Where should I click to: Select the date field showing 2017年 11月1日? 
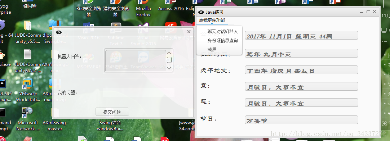click(301, 35)
